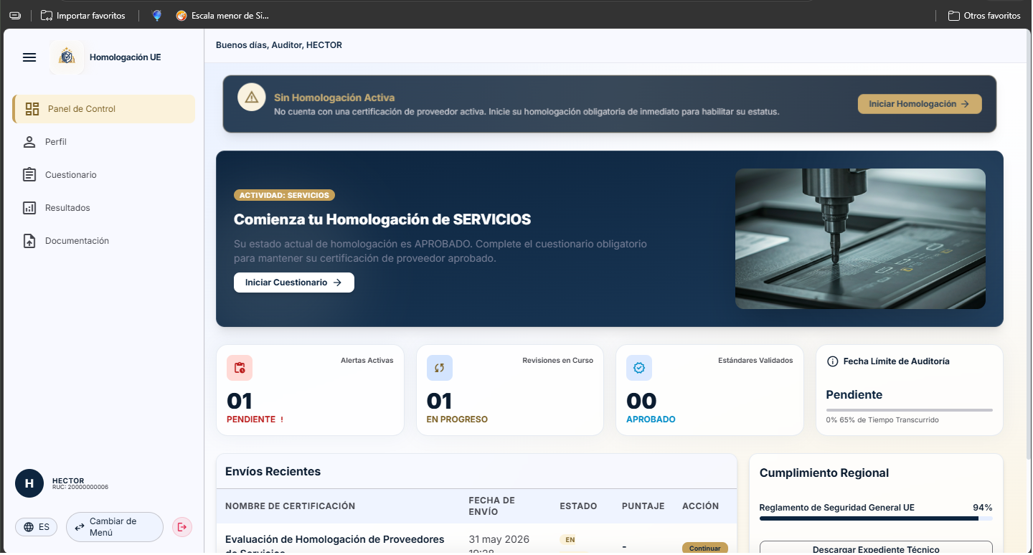Click the Evaluación de Homologación de Proveedores row name
The width and height of the screenshot is (1033, 555).
(335, 545)
